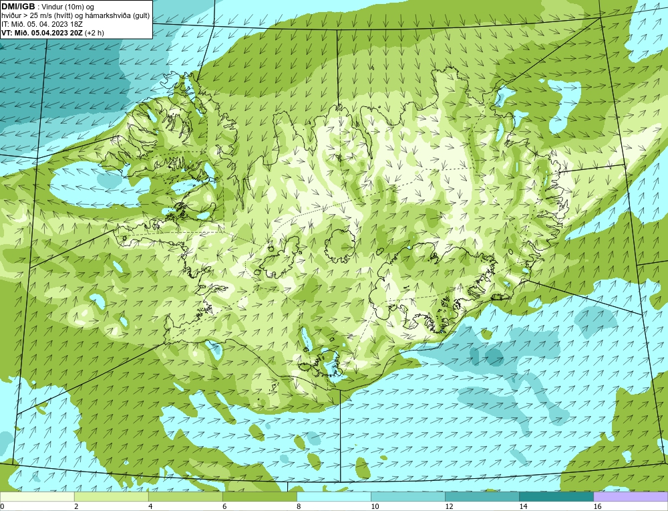Click the legend scale label '8'
Image resolution: width=668 pixels, height=511 pixels.
click(x=299, y=506)
